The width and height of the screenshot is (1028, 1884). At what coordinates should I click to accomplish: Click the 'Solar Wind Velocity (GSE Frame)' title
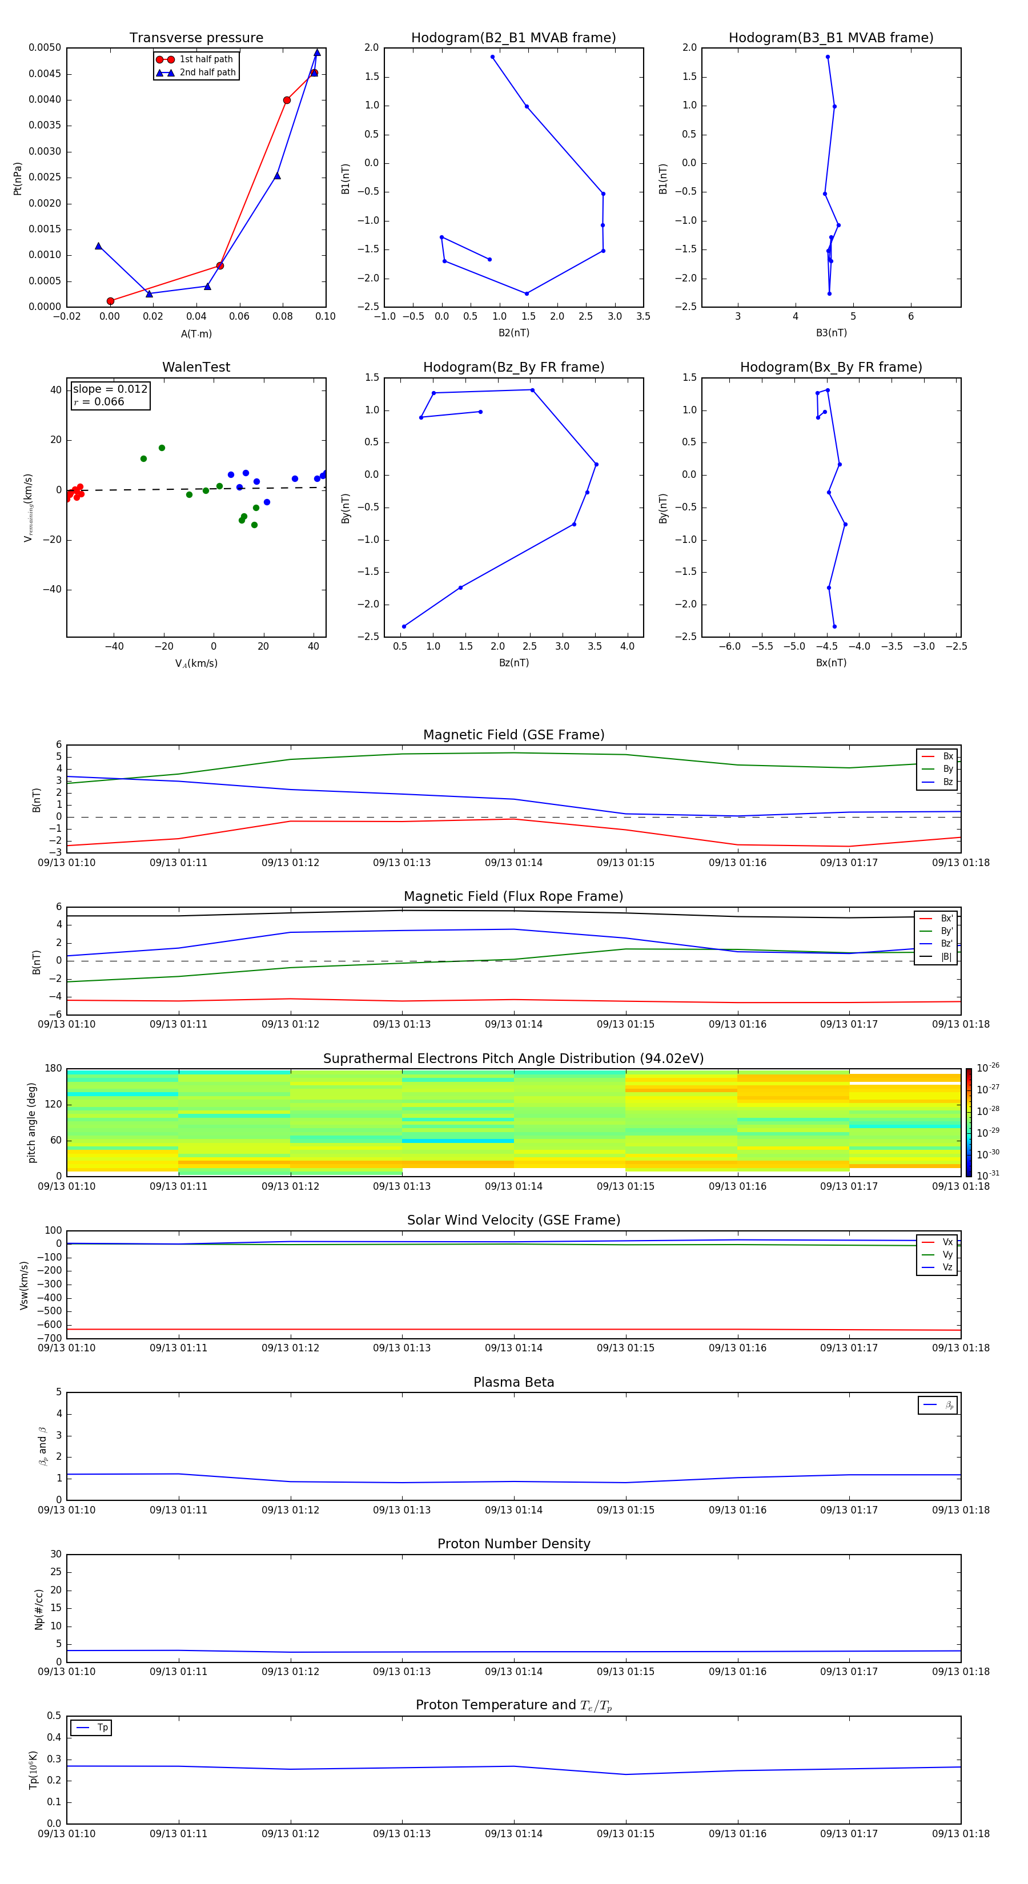tap(513, 1221)
